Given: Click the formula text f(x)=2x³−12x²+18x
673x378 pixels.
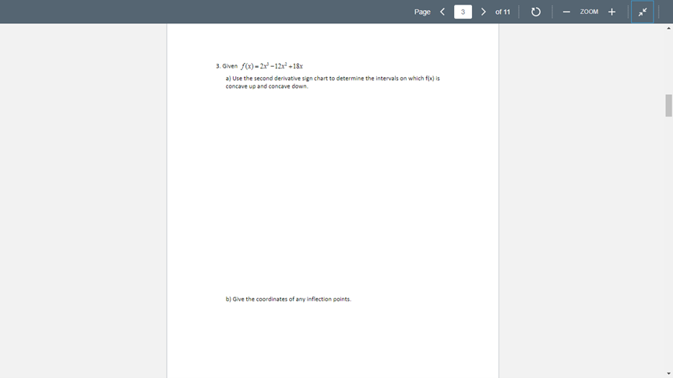Looking at the screenshot, I should click(x=272, y=66).
